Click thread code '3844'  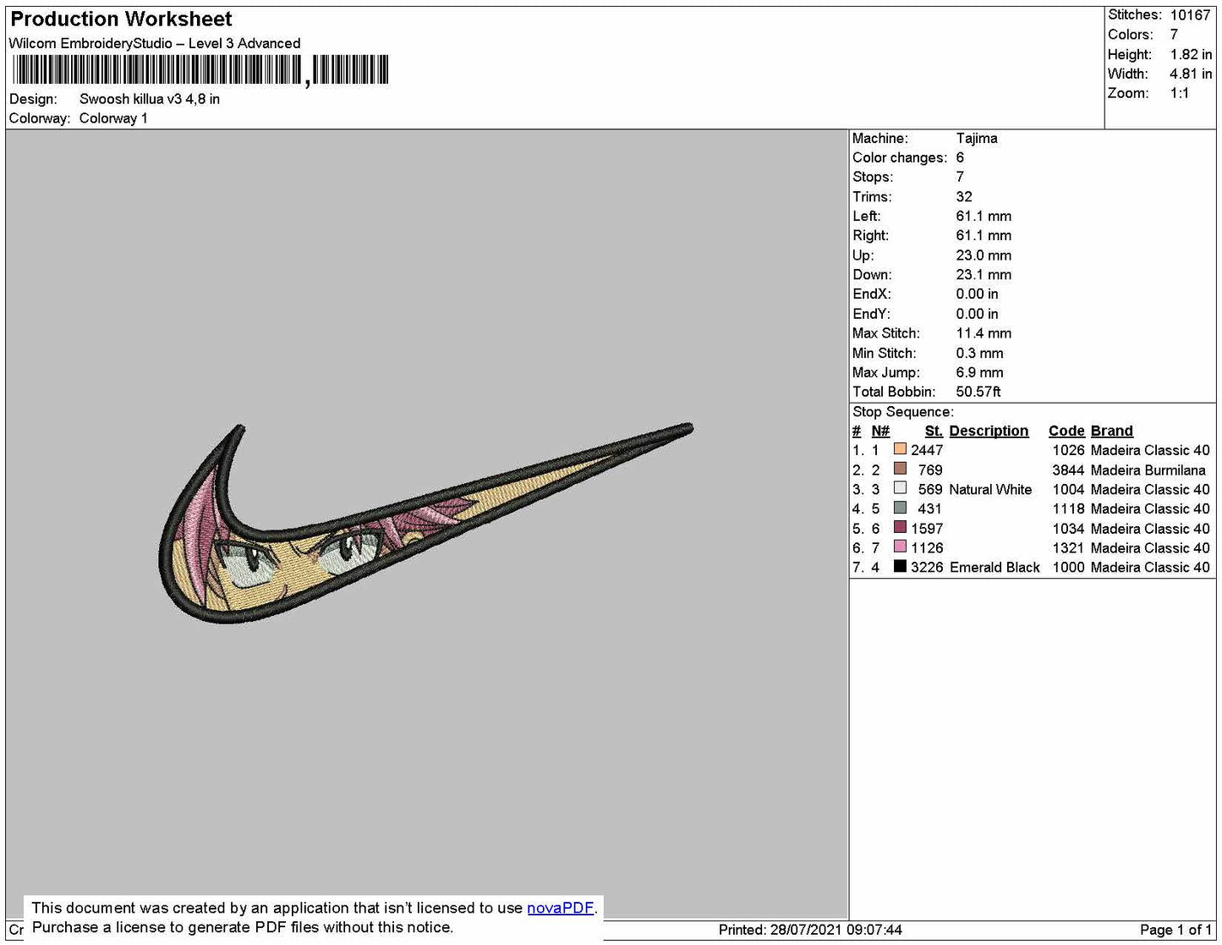point(1068,470)
